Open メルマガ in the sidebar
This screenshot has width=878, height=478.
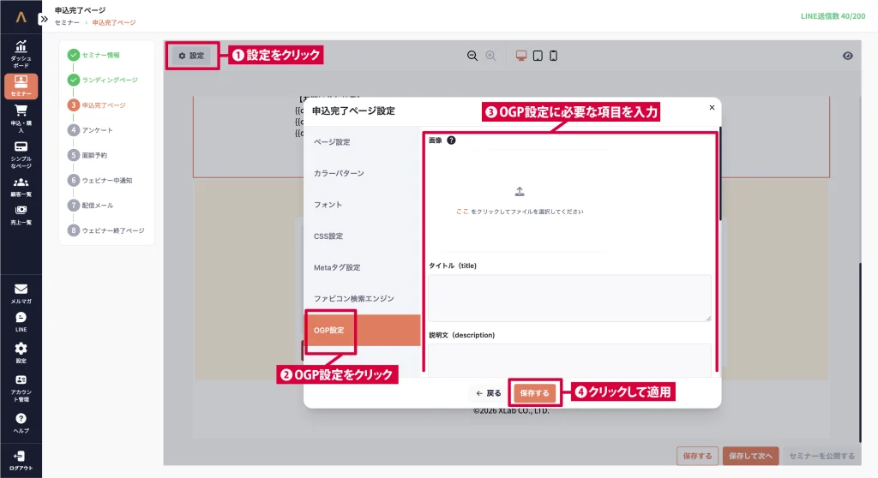[21, 294]
